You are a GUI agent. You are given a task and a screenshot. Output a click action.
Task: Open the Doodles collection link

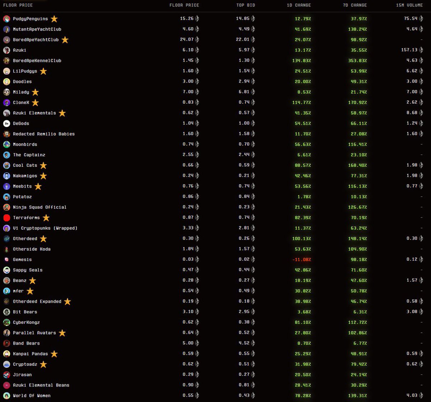pyautogui.click(x=22, y=81)
